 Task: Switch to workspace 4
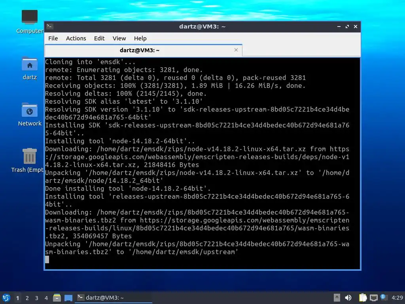pyautogui.click(x=46, y=298)
